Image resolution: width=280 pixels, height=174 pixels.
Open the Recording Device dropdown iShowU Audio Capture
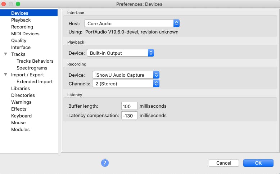click(x=126, y=75)
